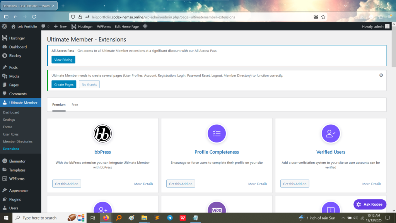Screen dimensions: 396x223
Task: Click the No thanks button
Action: tap(89, 84)
